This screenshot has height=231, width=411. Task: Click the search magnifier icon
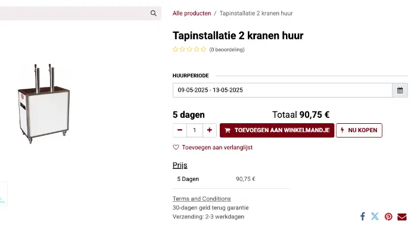[153, 13]
